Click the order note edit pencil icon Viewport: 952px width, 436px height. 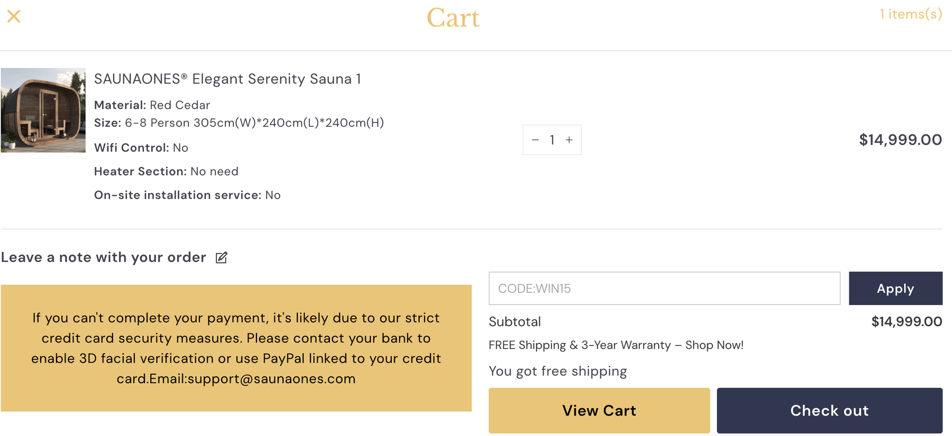222,258
